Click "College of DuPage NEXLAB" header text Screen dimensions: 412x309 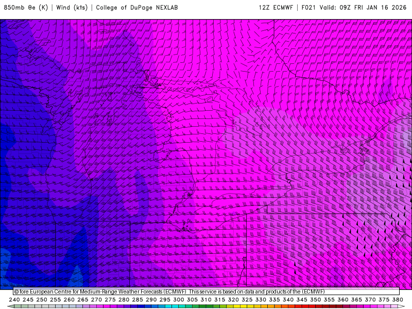[137, 8]
